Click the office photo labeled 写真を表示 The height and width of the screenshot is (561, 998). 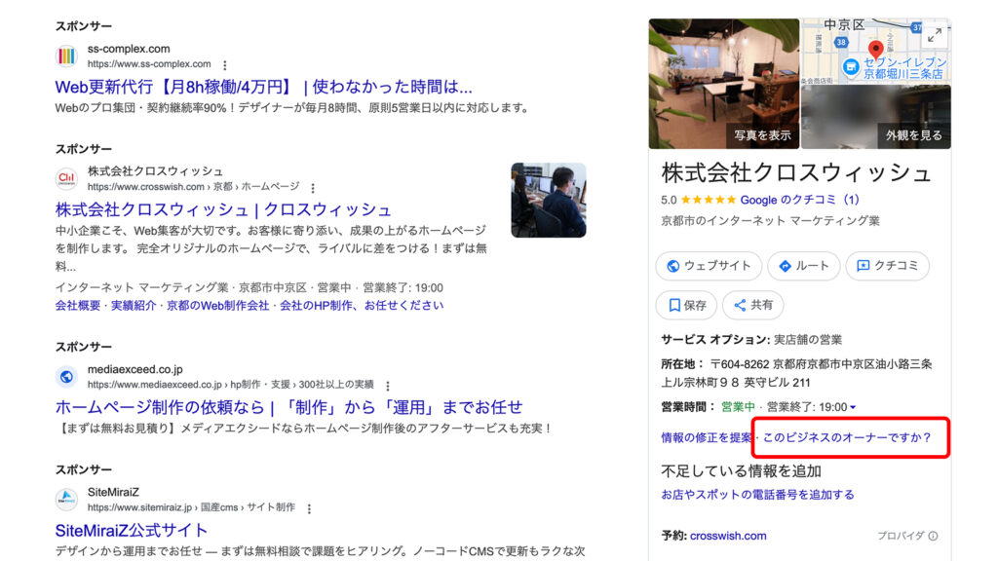pos(724,84)
